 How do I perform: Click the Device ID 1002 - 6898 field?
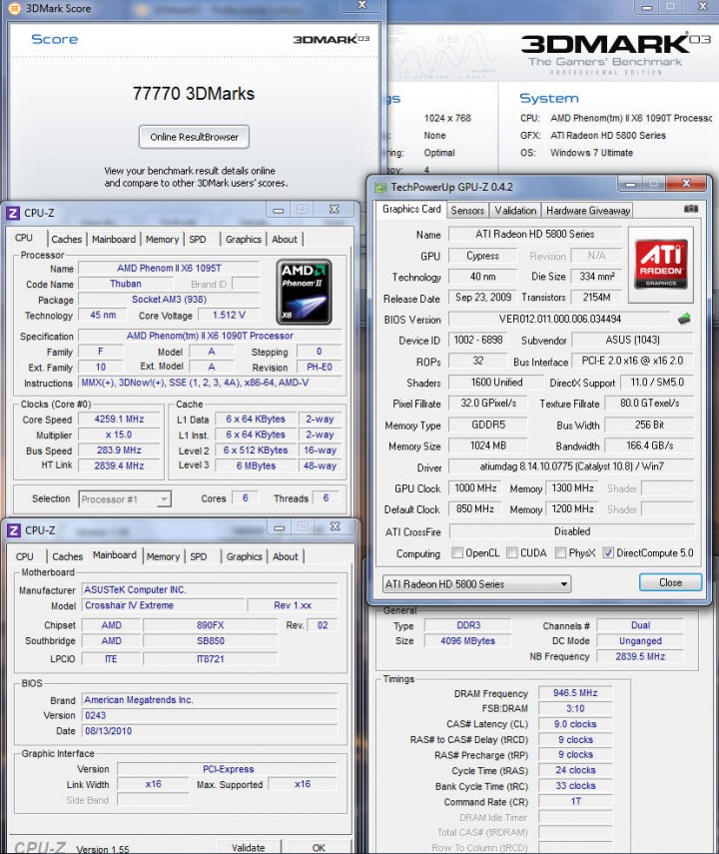[x=477, y=340]
